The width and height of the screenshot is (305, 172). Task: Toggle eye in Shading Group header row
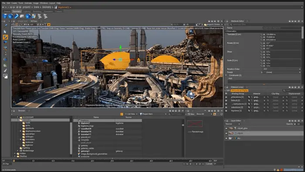point(226,94)
